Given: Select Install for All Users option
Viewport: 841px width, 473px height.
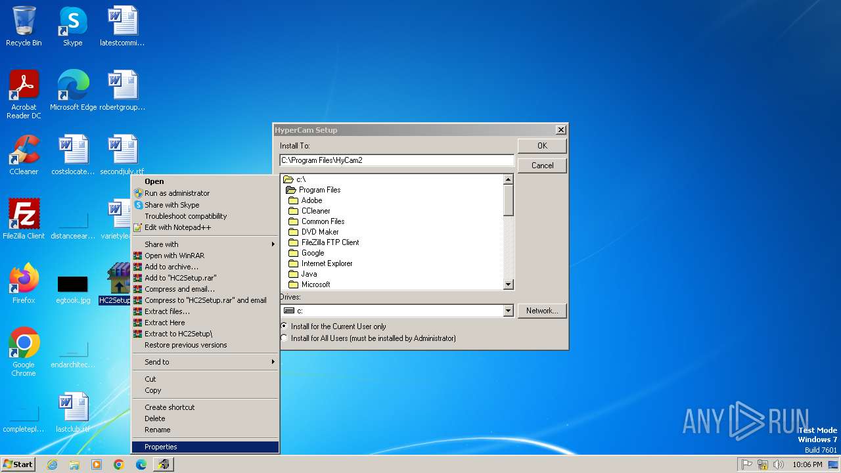Looking at the screenshot, I should tap(368, 338).
